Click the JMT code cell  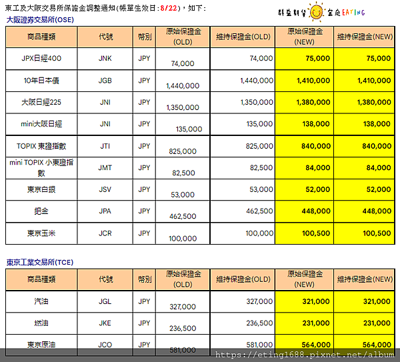tap(105, 167)
